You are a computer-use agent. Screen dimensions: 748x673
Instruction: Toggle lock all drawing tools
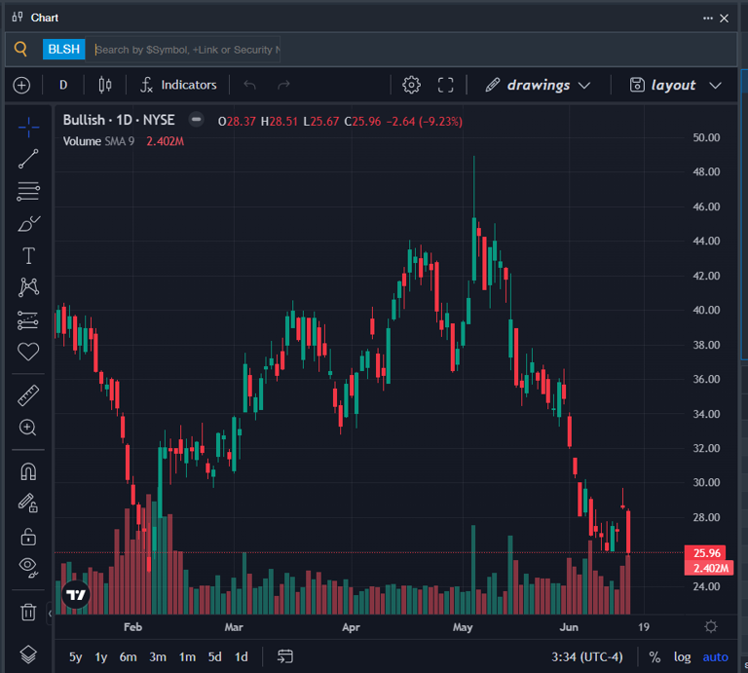(28, 536)
